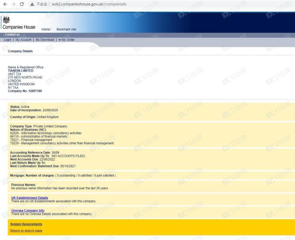Click the Company Details heading
Viewport: 295px width, 240px height.
click(20, 51)
